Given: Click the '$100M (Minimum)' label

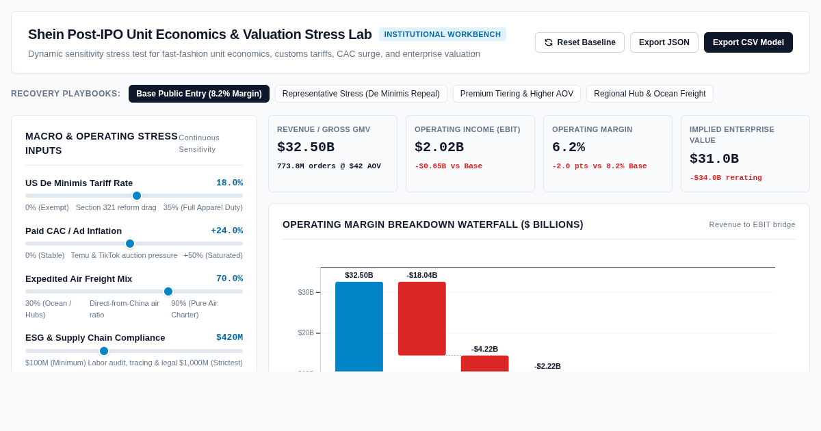Looking at the screenshot, I should click(55, 363).
